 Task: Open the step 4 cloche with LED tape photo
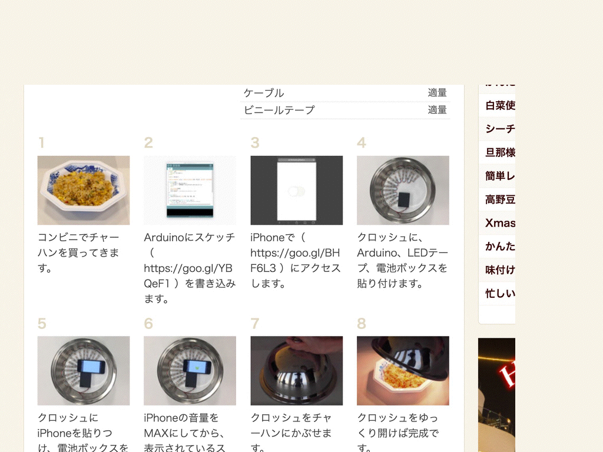pos(403,190)
